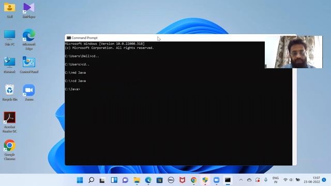
Task: Open the This PC desktop icon
Action: click(9, 38)
